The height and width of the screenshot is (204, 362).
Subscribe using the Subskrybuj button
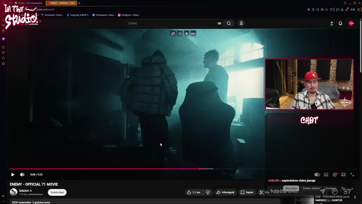57,192
